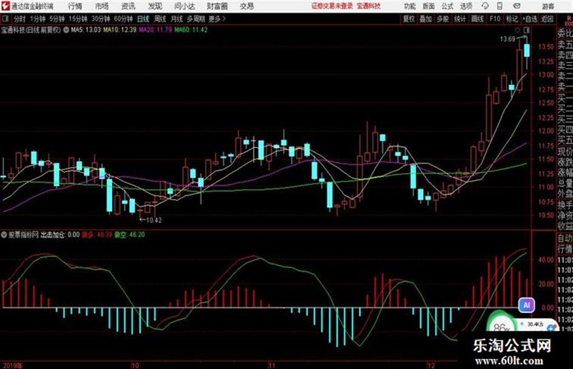Click the 12 month marker on time axis
The image size is (573, 369).
(x=431, y=365)
